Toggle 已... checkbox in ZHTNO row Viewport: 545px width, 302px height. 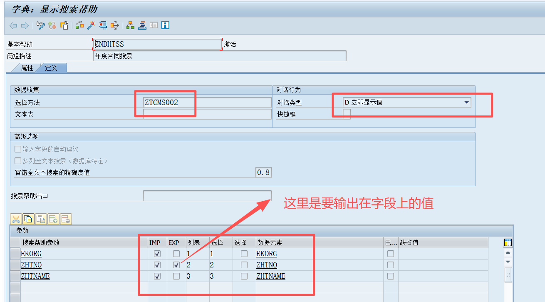click(391, 265)
